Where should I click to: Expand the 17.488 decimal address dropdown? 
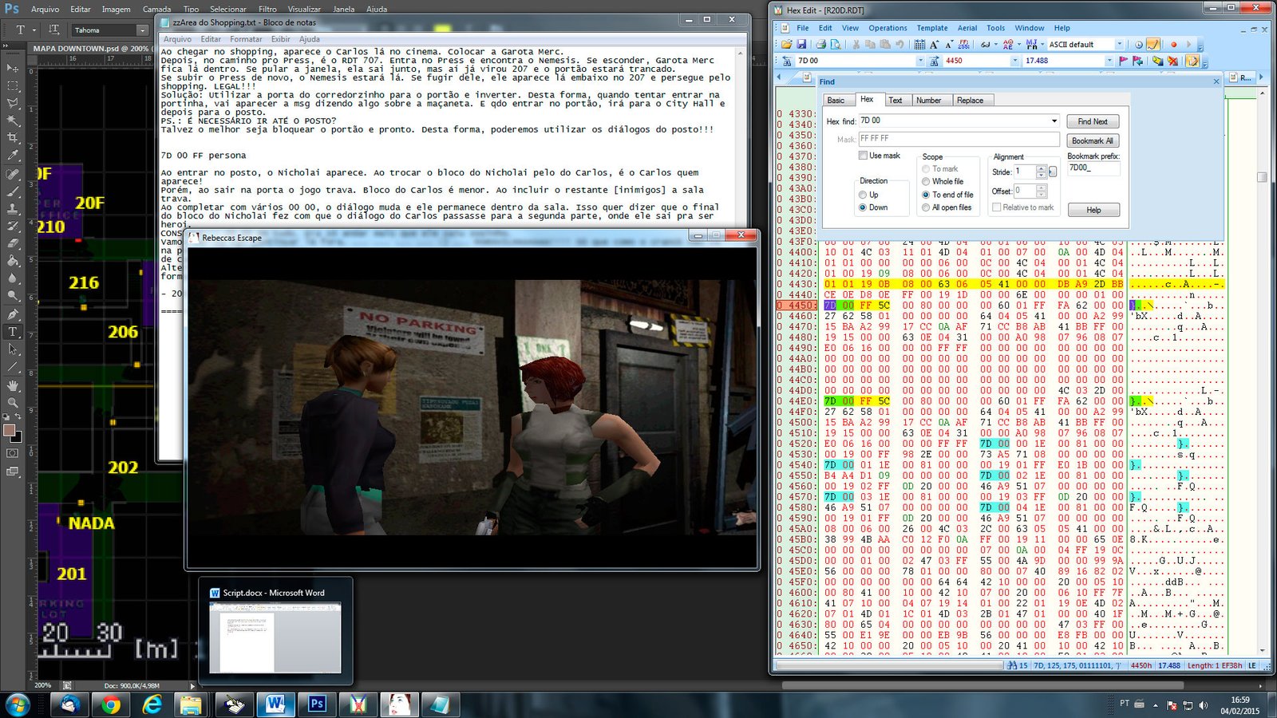pyautogui.click(x=1109, y=61)
